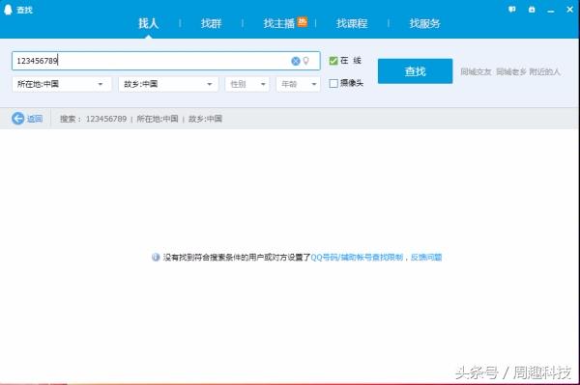Open the 所在地:中国 dropdown

(x=62, y=84)
